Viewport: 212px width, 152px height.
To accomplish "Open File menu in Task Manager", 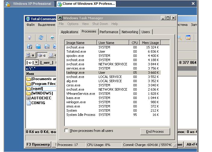I will click(x=61, y=24).
